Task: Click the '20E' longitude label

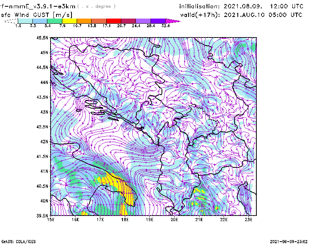Action: [x=174, y=220]
